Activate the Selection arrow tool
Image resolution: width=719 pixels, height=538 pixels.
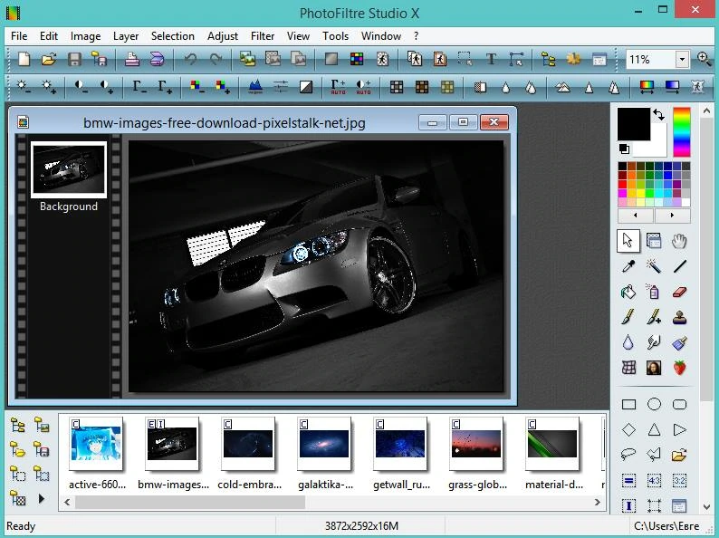coord(628,241)
